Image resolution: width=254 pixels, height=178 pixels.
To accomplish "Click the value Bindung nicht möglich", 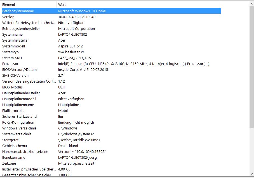I will tap(76, 122).
